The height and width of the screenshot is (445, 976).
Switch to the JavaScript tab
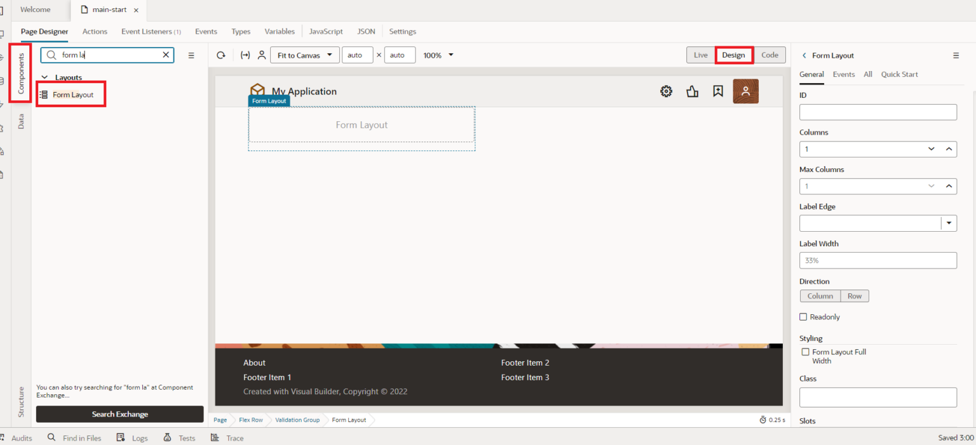(x=326, y=31)
